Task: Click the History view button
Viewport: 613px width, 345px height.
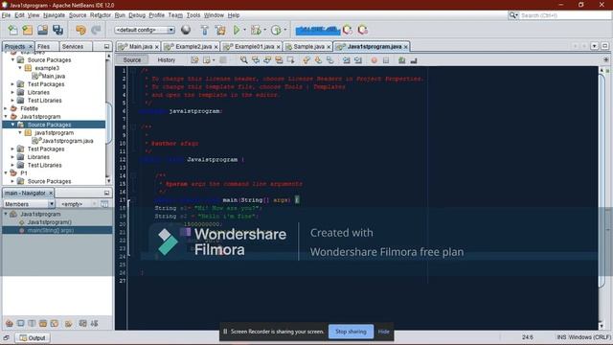Action: (x=166, y=59)
